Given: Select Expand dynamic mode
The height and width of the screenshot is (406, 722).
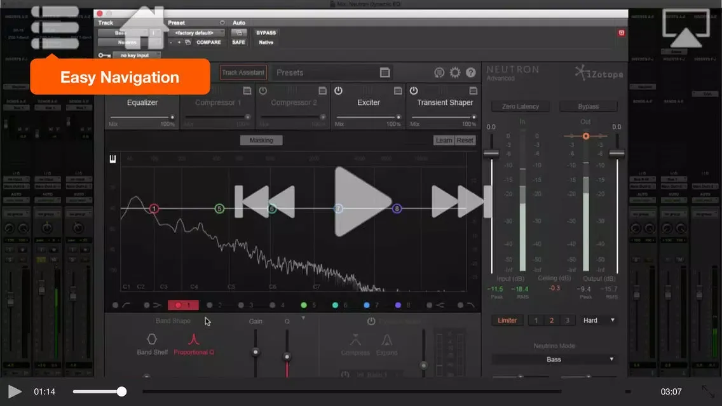Looking at the screenshot, I should click(387, 345).
